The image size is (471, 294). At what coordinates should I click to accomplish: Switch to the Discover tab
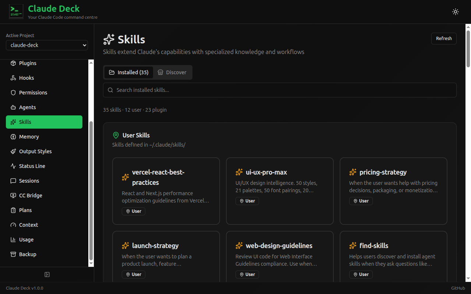point(172,72)
